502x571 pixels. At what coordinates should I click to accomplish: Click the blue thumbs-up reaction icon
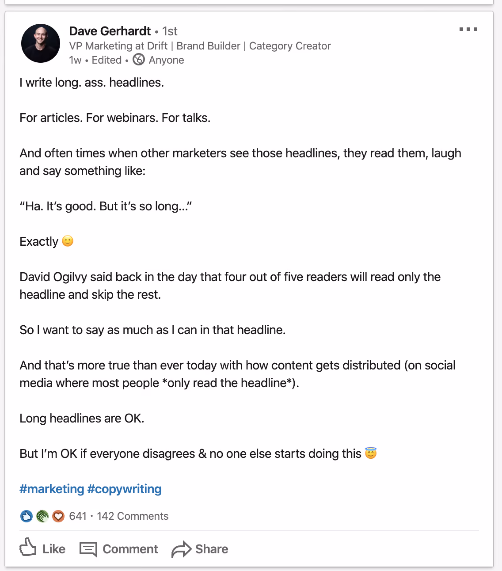click(27, 516)
